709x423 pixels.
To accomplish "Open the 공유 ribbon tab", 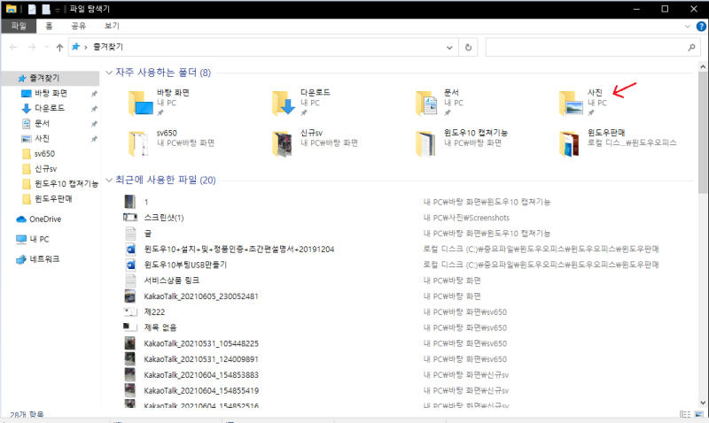I will tap(79, 26).
